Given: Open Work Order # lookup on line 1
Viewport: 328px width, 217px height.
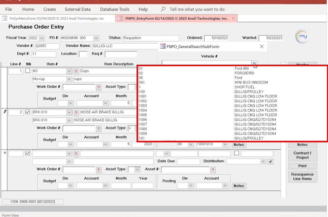Looking at the screenshot, I should [x=99, y=87].
